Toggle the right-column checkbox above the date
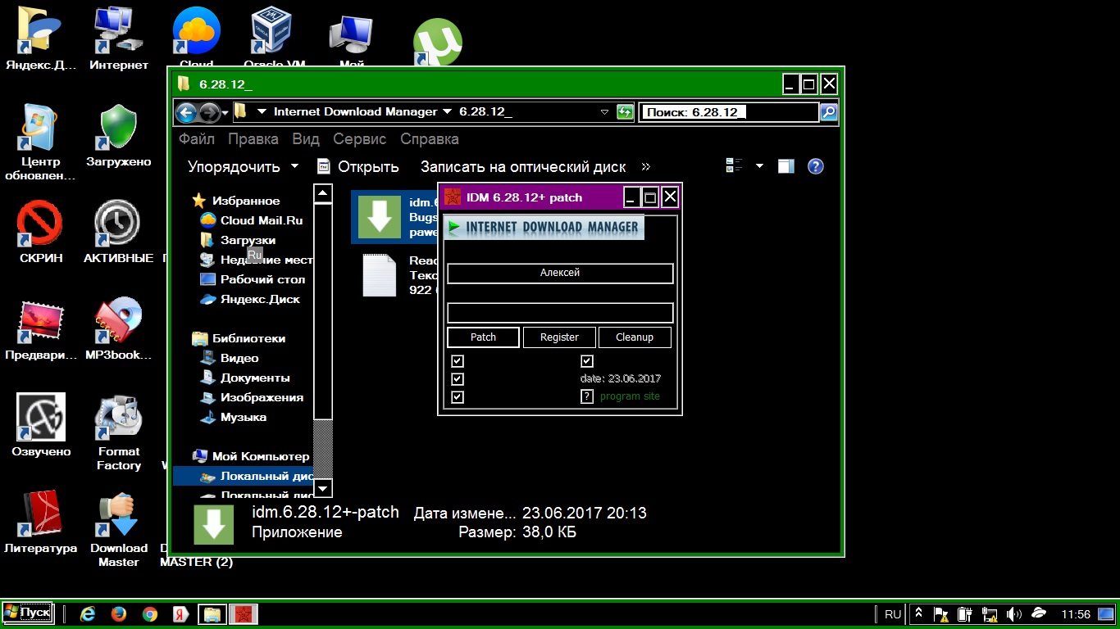 (x=587, y=361)
